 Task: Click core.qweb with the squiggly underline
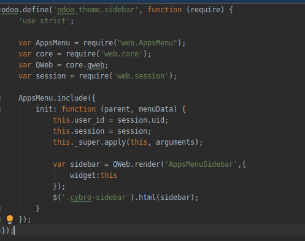pyautogui.click(x=85, y=65)
